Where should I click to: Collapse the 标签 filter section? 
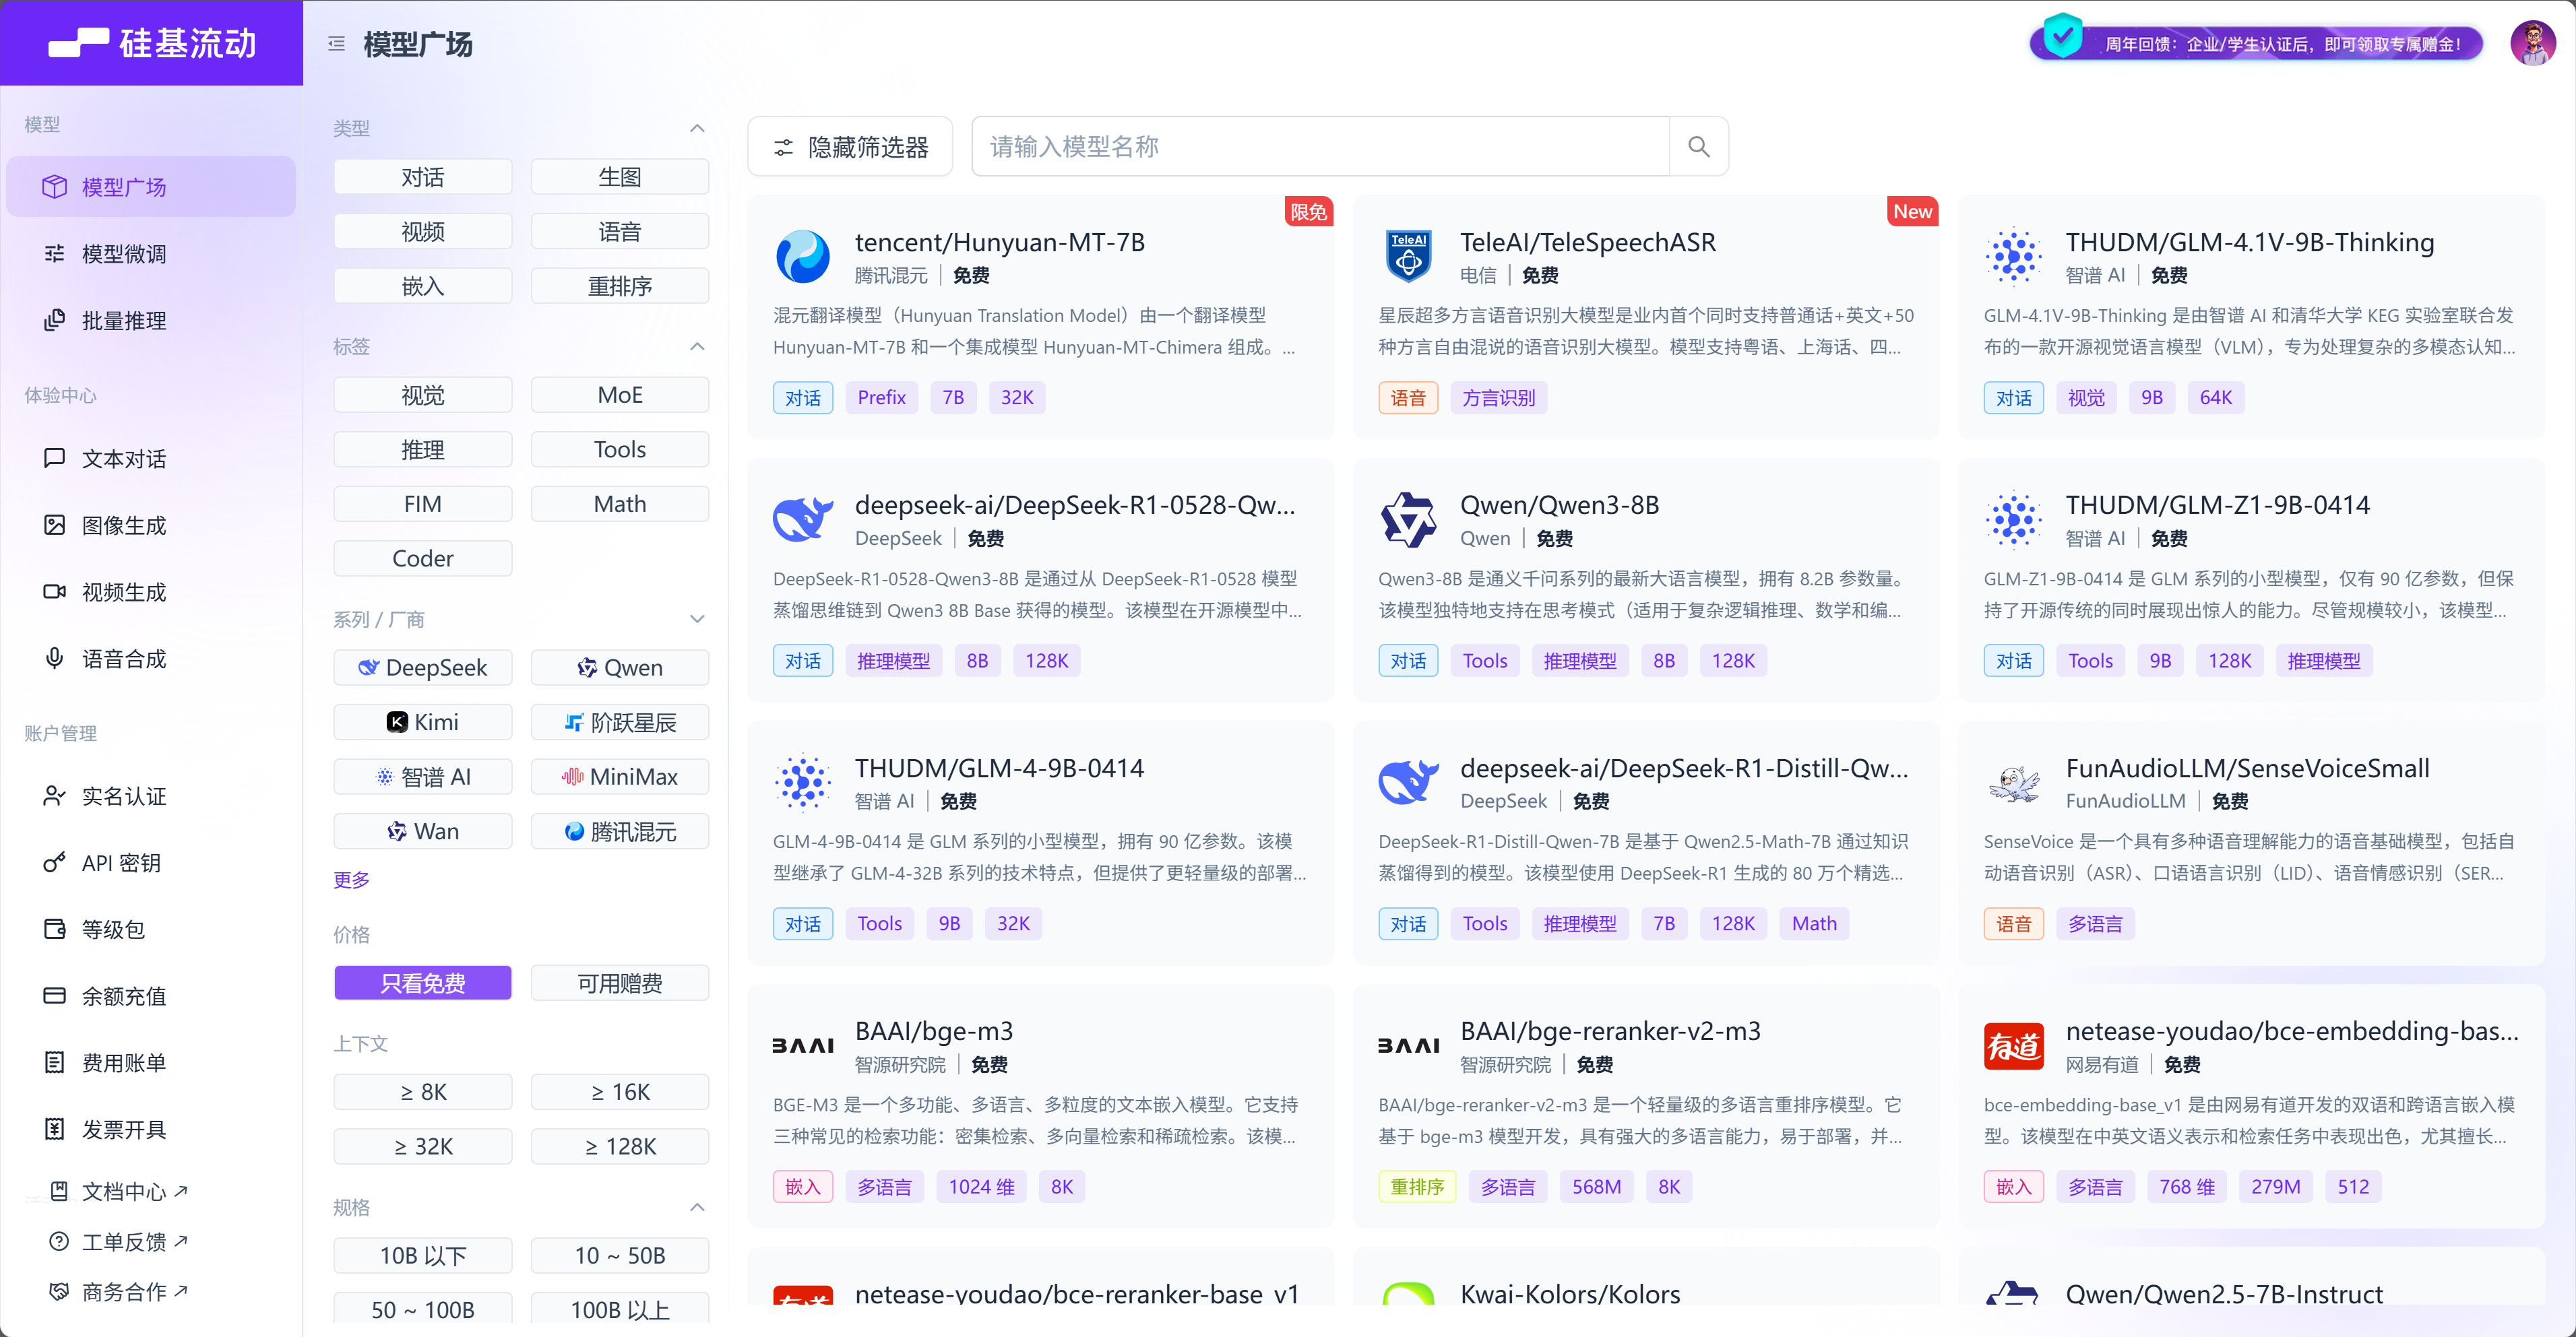(x=697, y=347)
